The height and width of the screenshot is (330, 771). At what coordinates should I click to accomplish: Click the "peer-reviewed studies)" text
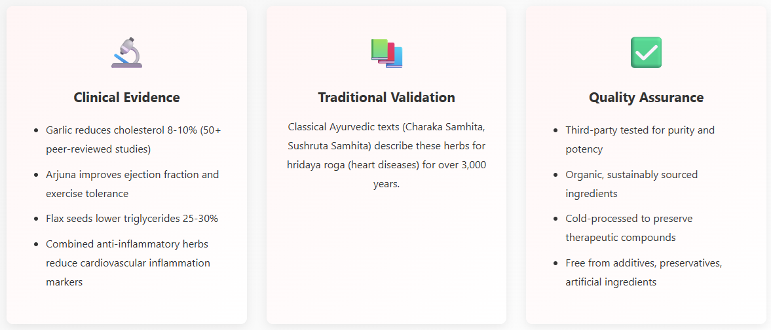(98, 149)
